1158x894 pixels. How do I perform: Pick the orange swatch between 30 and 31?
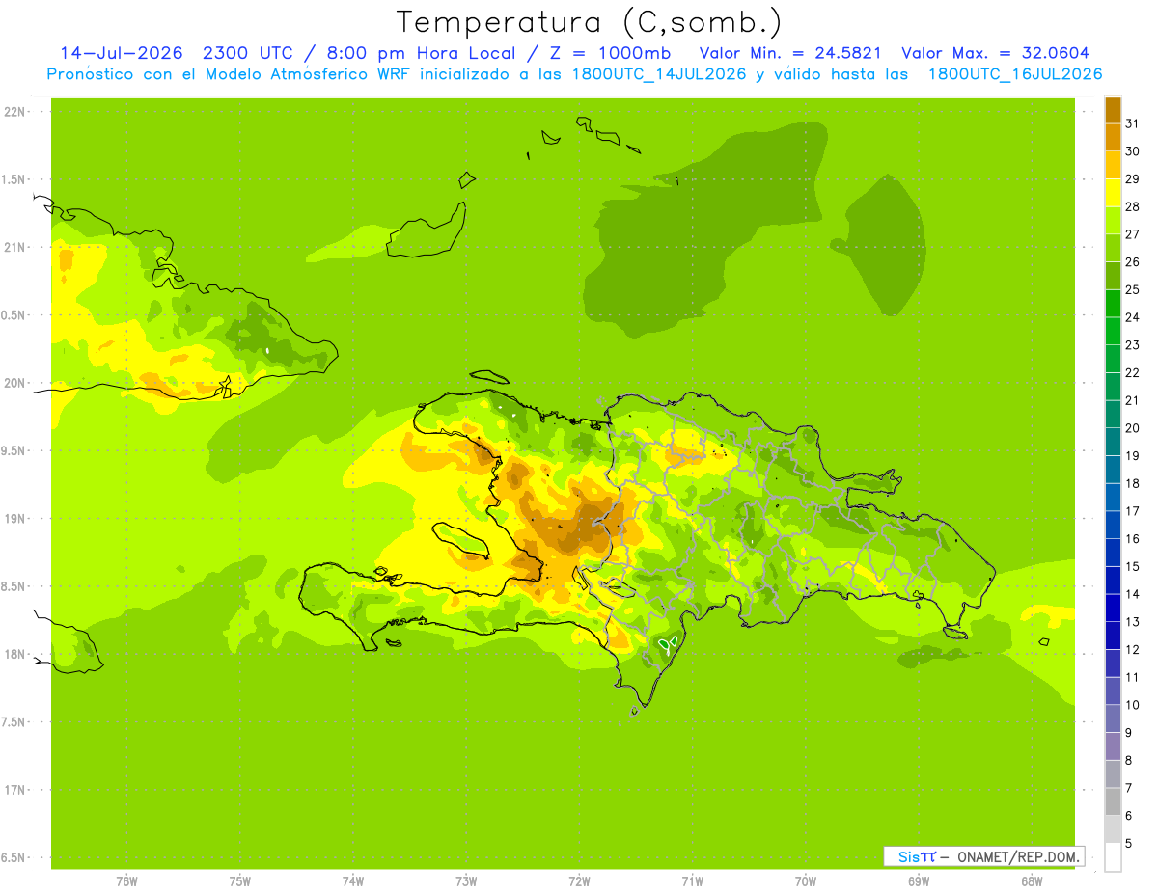(x=1113, y=137)
